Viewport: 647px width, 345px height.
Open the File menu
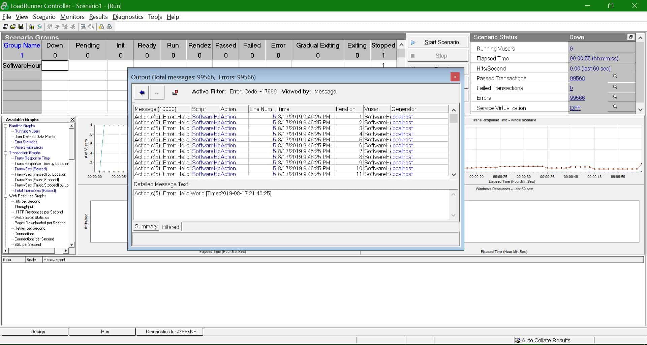click(x=7, y=17)
